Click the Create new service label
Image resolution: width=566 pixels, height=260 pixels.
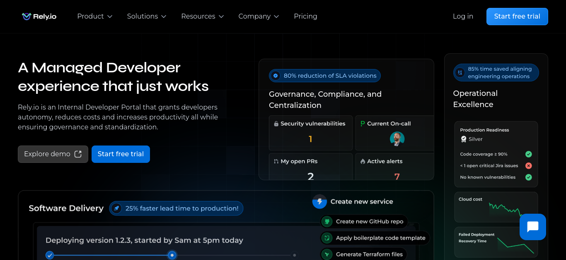[x=362, y=202]
